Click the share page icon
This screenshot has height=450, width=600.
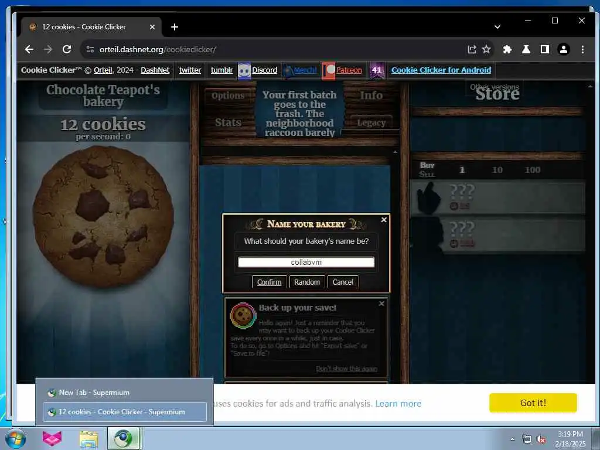point(472,49)
